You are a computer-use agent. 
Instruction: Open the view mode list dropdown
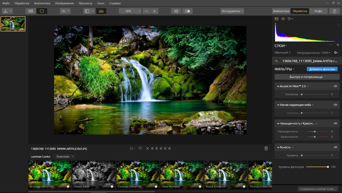(65, 11)
